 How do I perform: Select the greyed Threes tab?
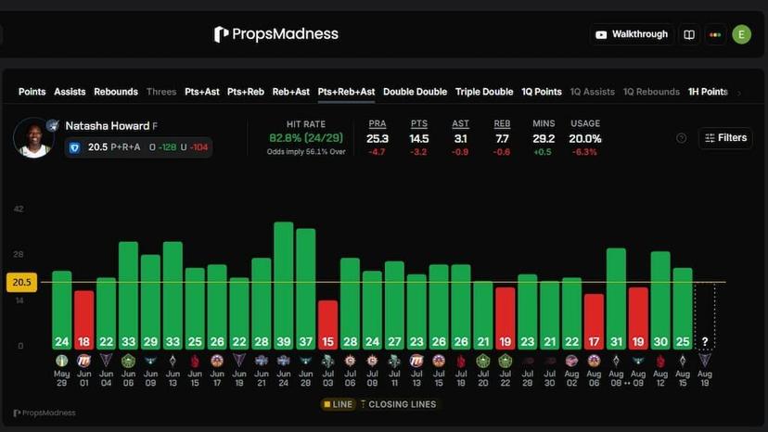(x=161, y=92)
